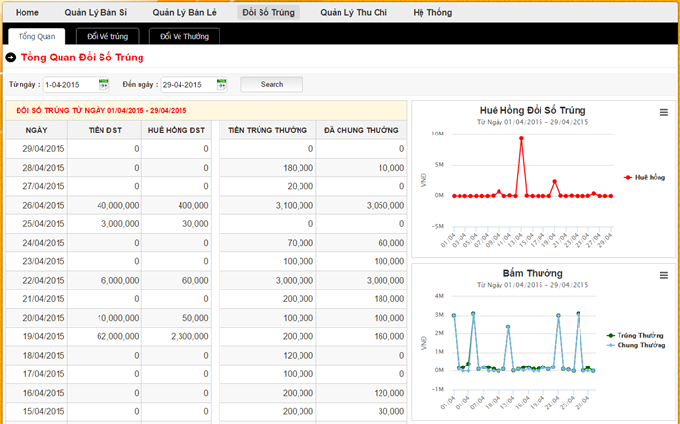Click the Từ ngày date input field

[x=68, y=85]
